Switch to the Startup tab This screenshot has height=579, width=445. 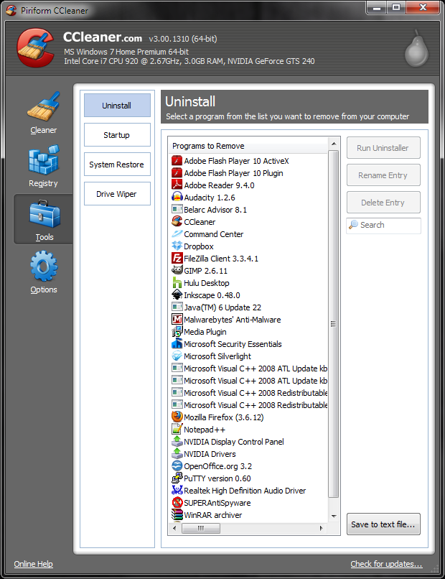pyautogui.click(x=117, y=135)
